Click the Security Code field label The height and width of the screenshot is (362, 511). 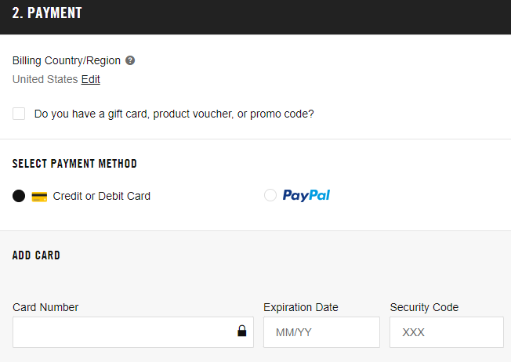coord(424,307)
